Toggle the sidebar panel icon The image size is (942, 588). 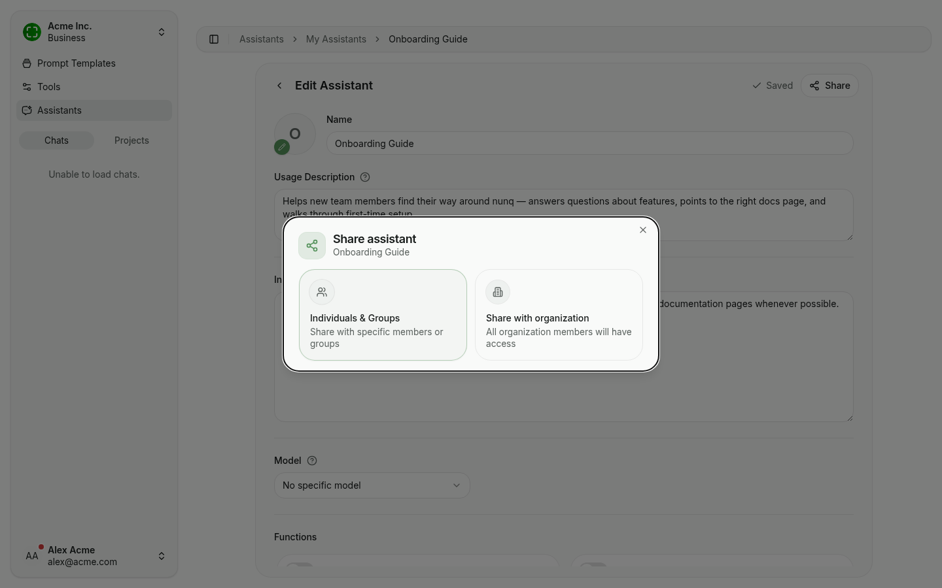[214, 39]
